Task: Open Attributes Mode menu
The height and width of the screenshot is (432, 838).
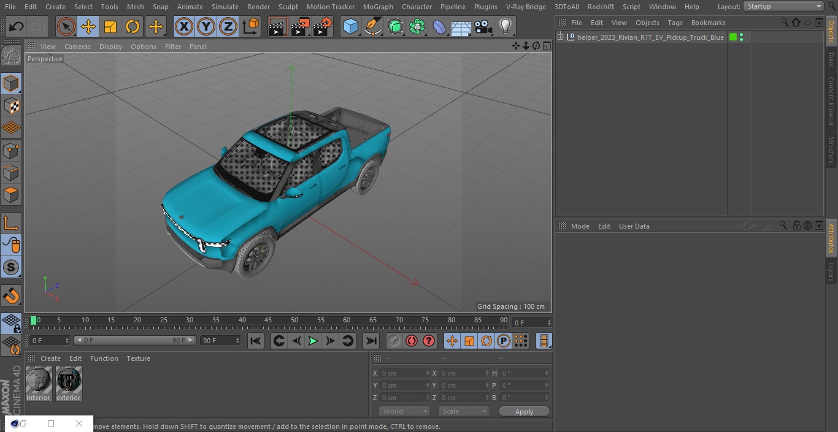Action: click(x=580, y=226)
